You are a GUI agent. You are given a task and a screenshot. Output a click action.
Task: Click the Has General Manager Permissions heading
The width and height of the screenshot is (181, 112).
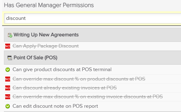[49, 5]
